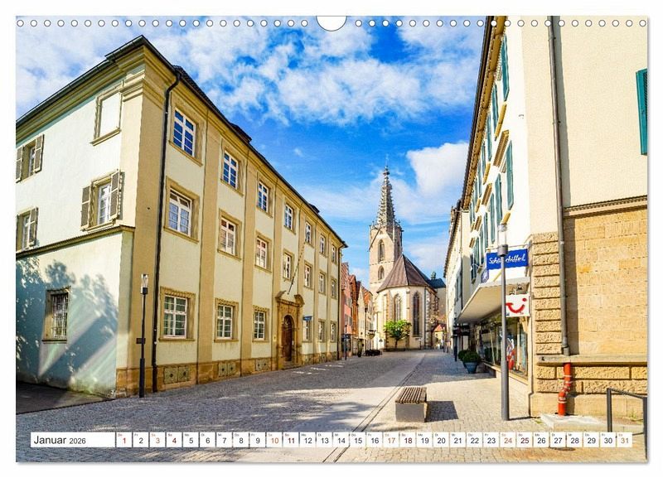Pick date 27 in the calendar strip
663x478 pixels.
coord(558,440)
